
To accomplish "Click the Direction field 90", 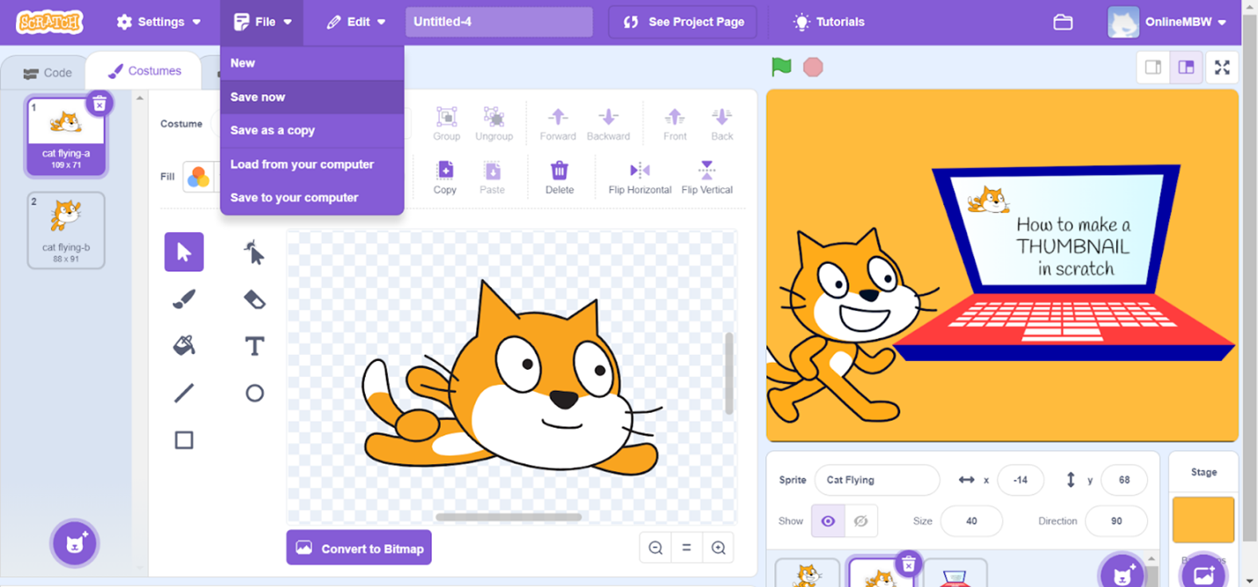I will 1116,521.
